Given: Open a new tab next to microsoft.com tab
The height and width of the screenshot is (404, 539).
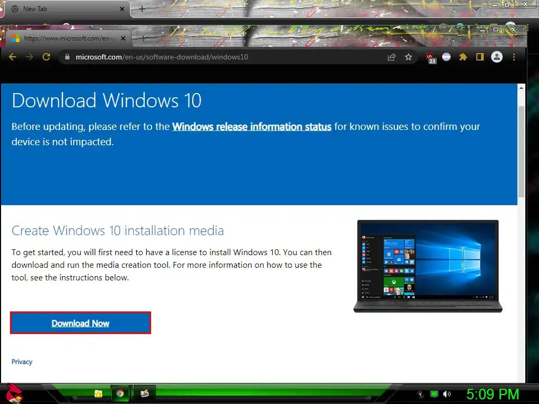Looking at the screenshot, I should pos(143,38).
